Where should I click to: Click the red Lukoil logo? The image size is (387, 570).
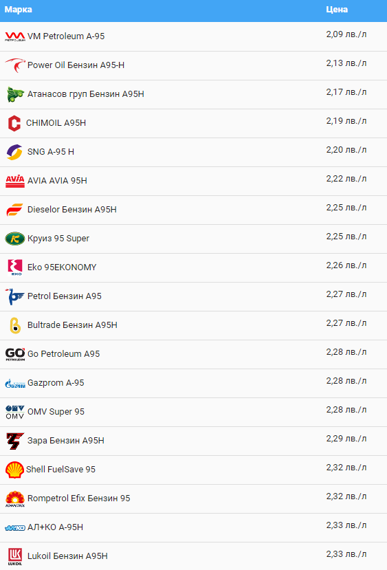(x=15, y=556)
